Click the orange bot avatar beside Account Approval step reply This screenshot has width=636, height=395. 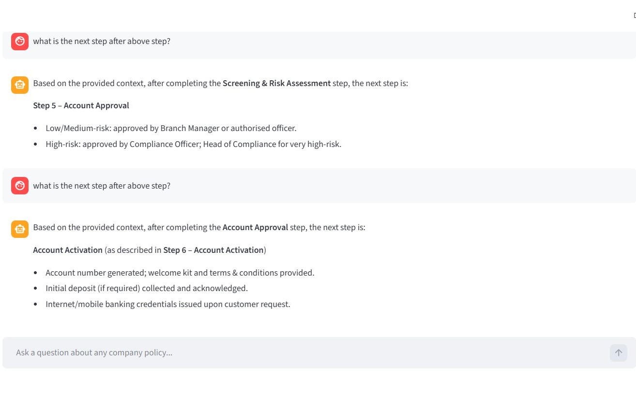20,229
